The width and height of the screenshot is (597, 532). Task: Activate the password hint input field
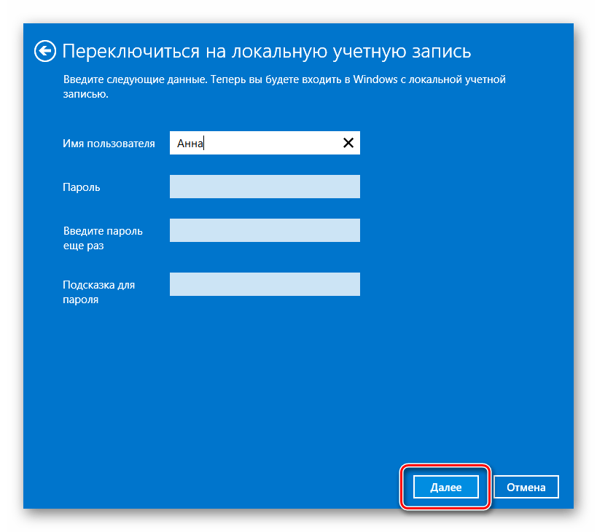[265, 284]
